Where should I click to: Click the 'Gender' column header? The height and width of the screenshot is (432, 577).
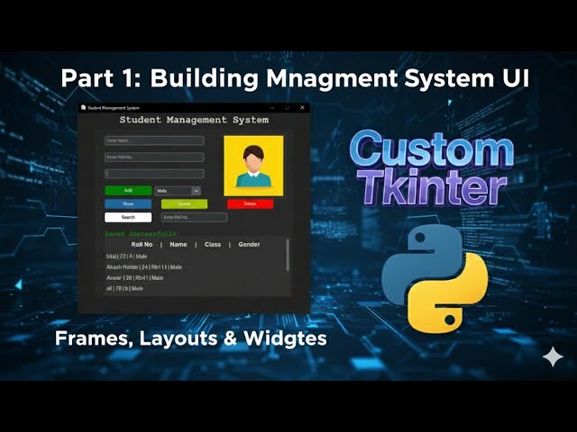[249, 244]
